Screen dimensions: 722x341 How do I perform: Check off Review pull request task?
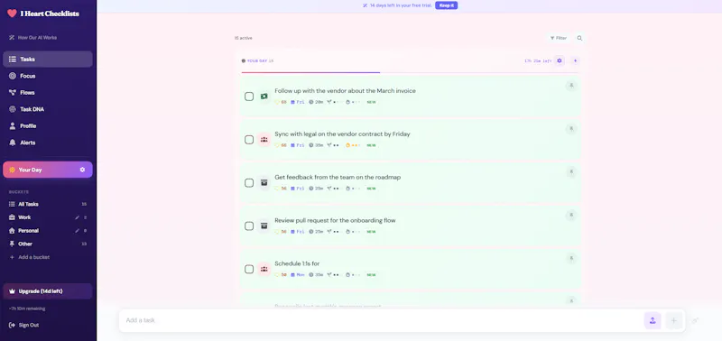click(x=249, y=226)
